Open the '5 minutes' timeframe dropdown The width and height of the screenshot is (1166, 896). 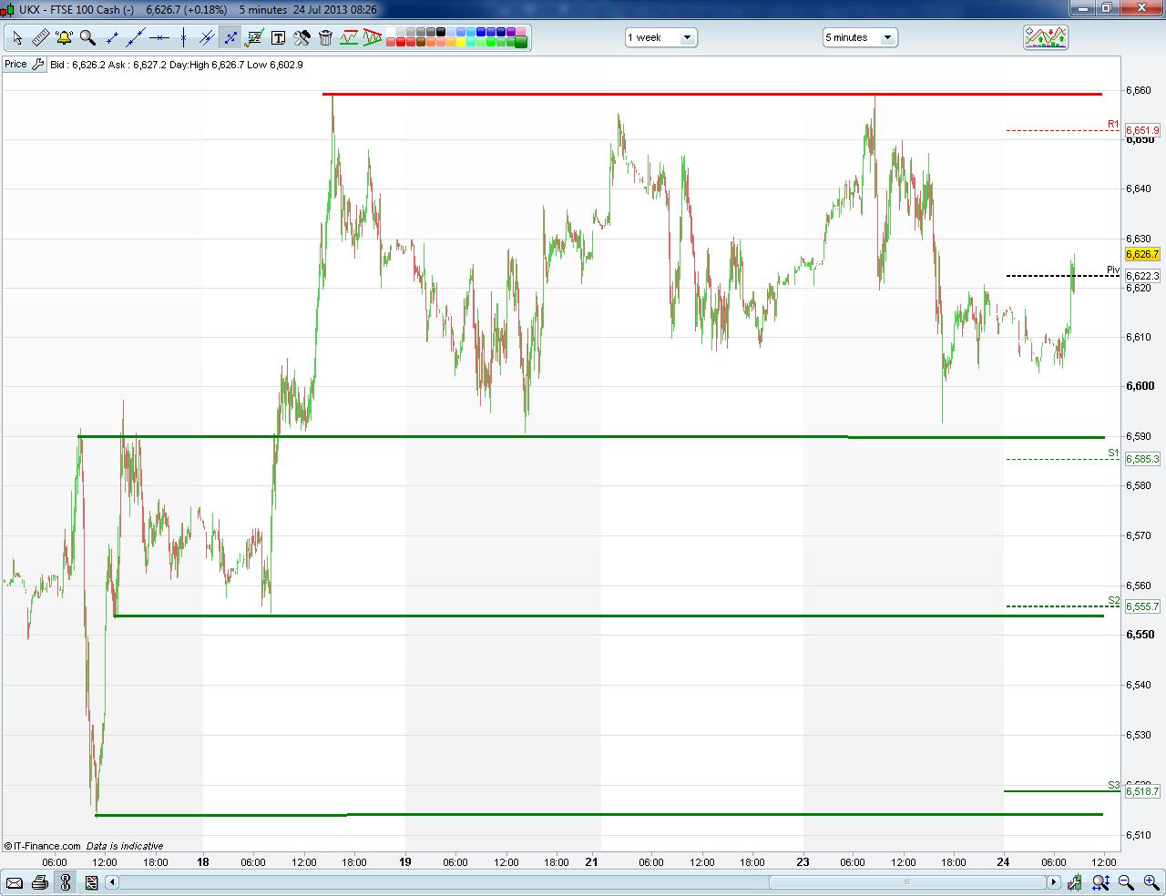(x=860, y=37)
